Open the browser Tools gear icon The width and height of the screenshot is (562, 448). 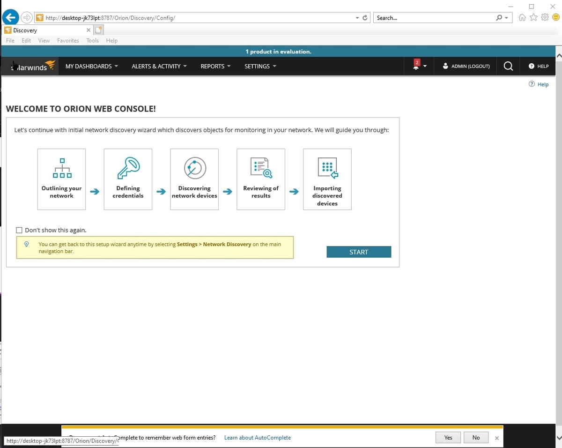pos(545,17)
